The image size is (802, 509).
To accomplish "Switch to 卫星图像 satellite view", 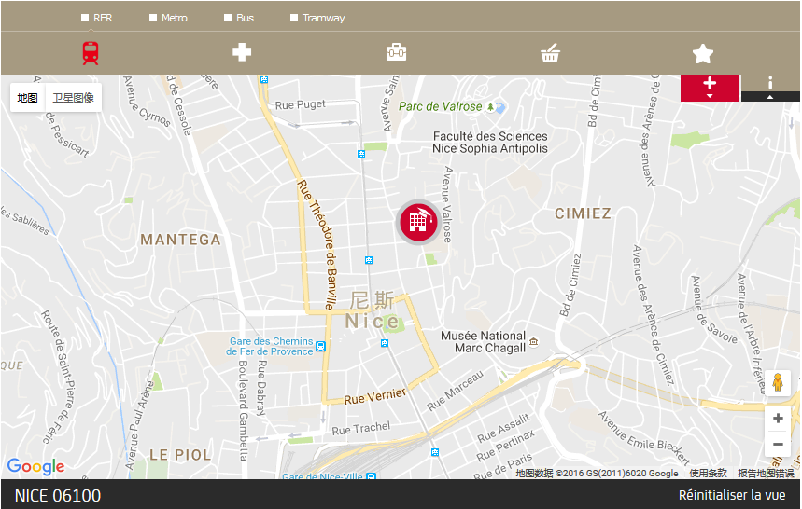I will tap(73, 98).
